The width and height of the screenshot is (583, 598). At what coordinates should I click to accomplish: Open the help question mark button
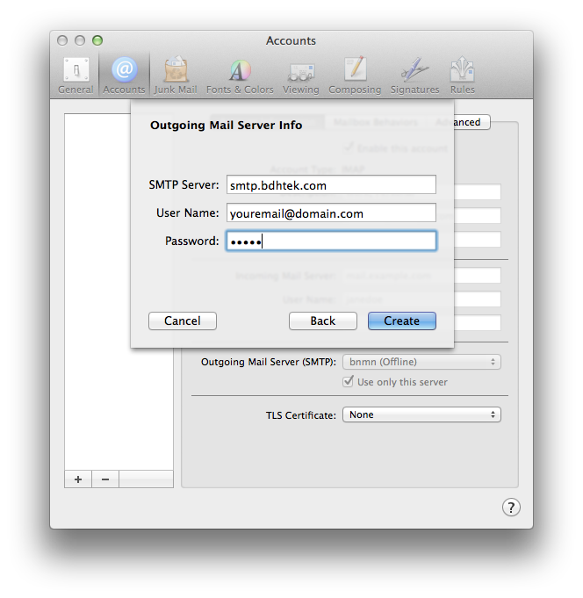511,508
